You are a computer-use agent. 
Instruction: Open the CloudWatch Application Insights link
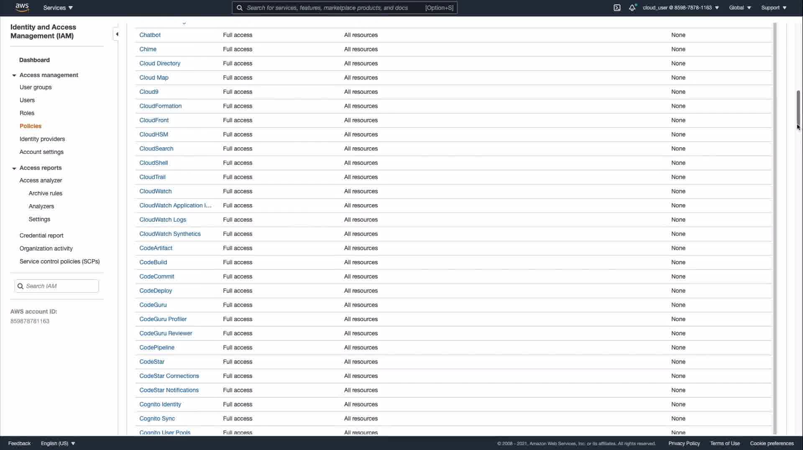click(176, 206)
